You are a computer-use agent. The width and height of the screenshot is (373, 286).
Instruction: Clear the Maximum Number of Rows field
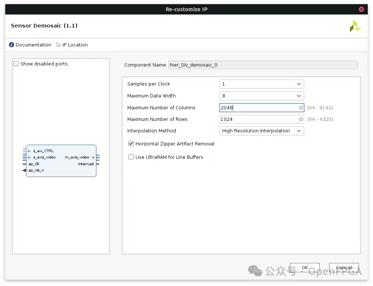pyautogui.click(x=301, y=119)
